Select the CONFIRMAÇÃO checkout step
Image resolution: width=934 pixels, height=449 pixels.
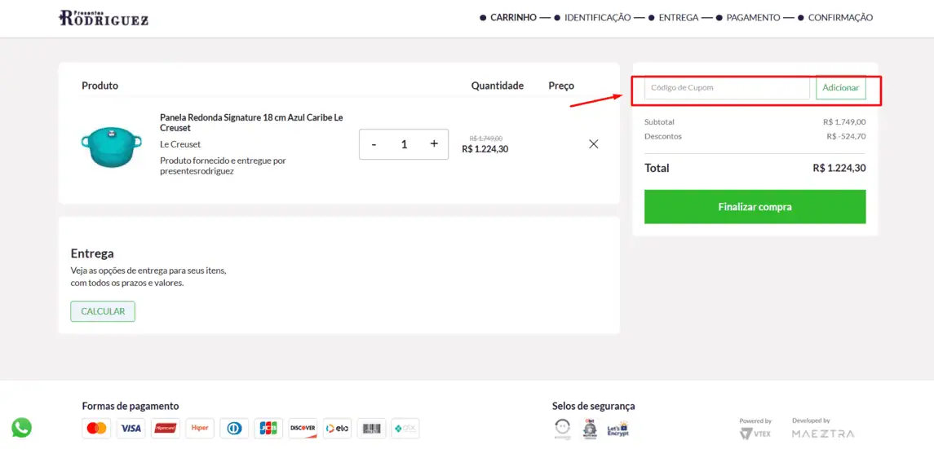point(840,18)
